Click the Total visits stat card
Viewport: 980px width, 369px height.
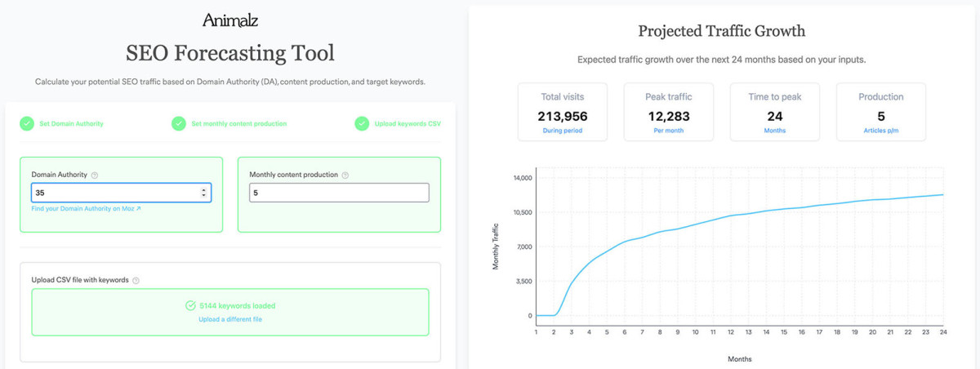[562, 111]
